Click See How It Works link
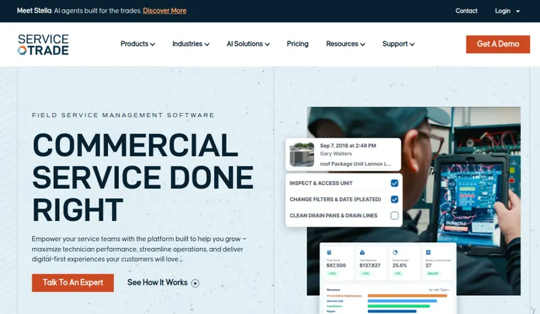540x314 pixels. pos(157,283)
